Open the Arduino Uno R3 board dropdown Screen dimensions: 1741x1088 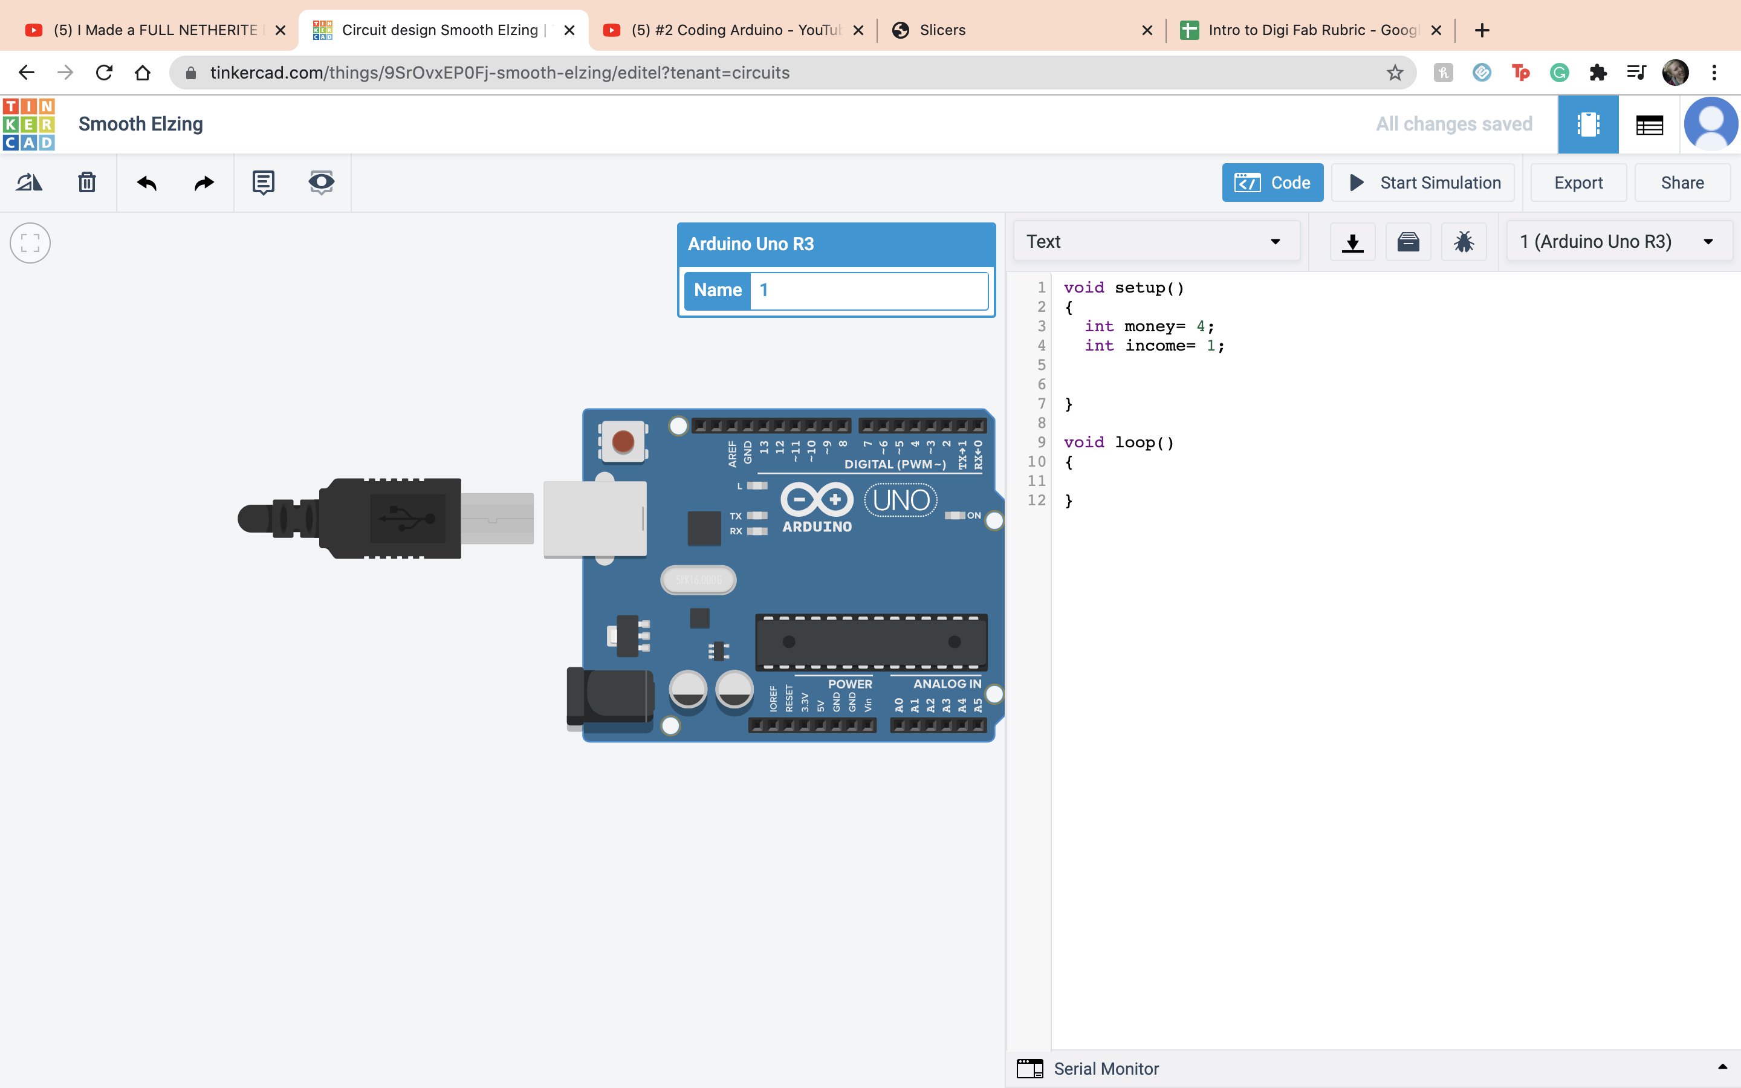point(1619,242)
